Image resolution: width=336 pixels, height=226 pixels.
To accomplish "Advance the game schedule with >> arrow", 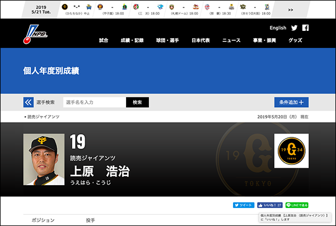I will point(291,10).
